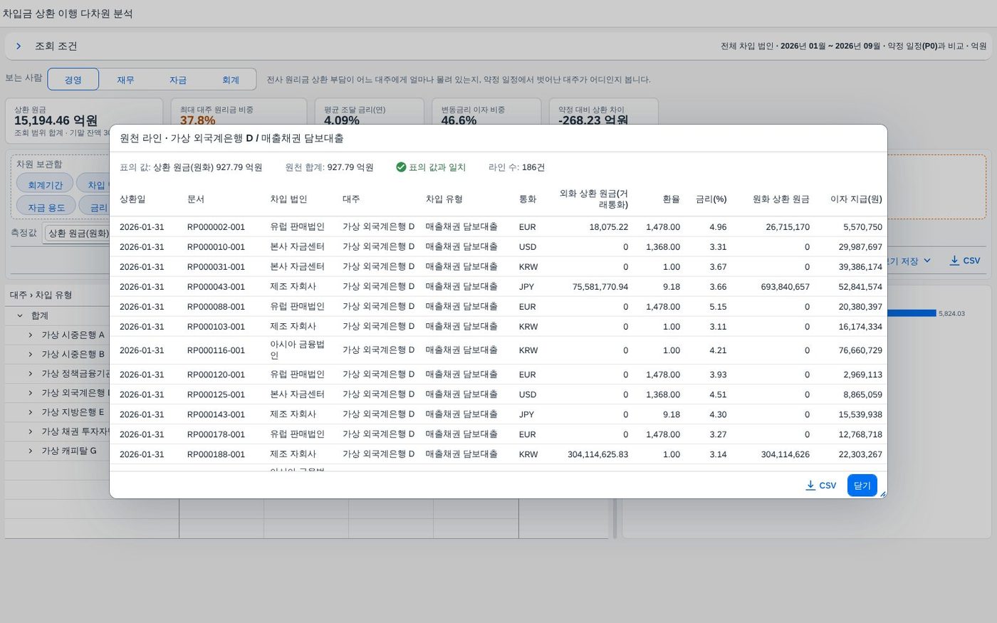Click the 외화 상환 원금(거래통화) column header
This screenshot has height=623, width=997.
pyautogui.click(x=593, y=199)
